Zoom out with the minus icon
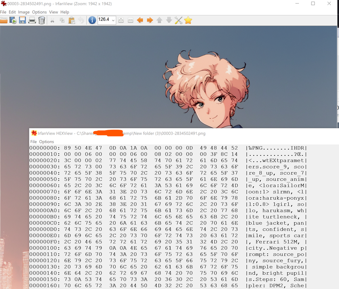Viewport: 339px width, 289px height. (131, 20)
